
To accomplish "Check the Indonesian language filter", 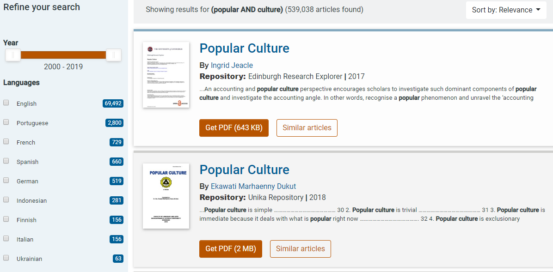I will [x=6, y=200].
